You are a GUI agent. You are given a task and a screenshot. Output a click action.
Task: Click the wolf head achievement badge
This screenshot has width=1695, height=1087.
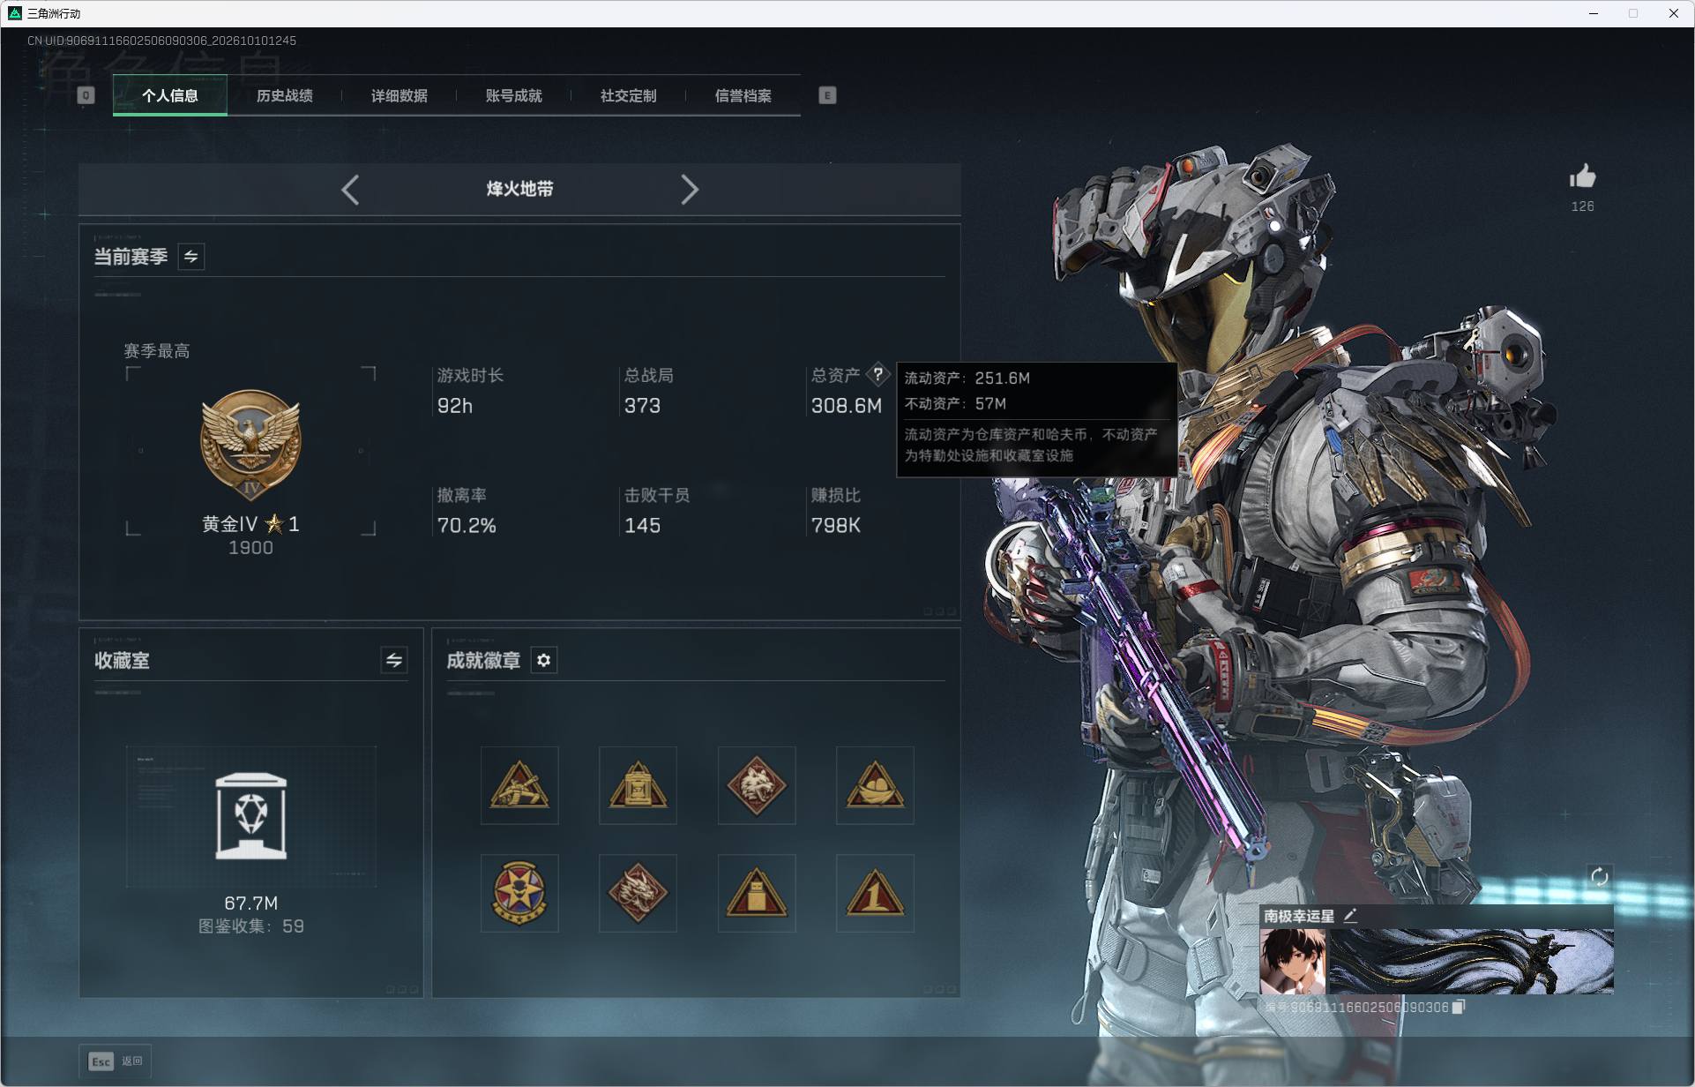757,785
